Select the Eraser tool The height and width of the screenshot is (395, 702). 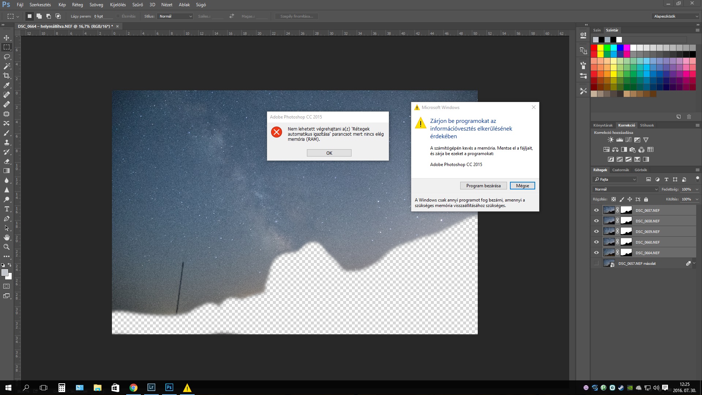tap(7, 161)
